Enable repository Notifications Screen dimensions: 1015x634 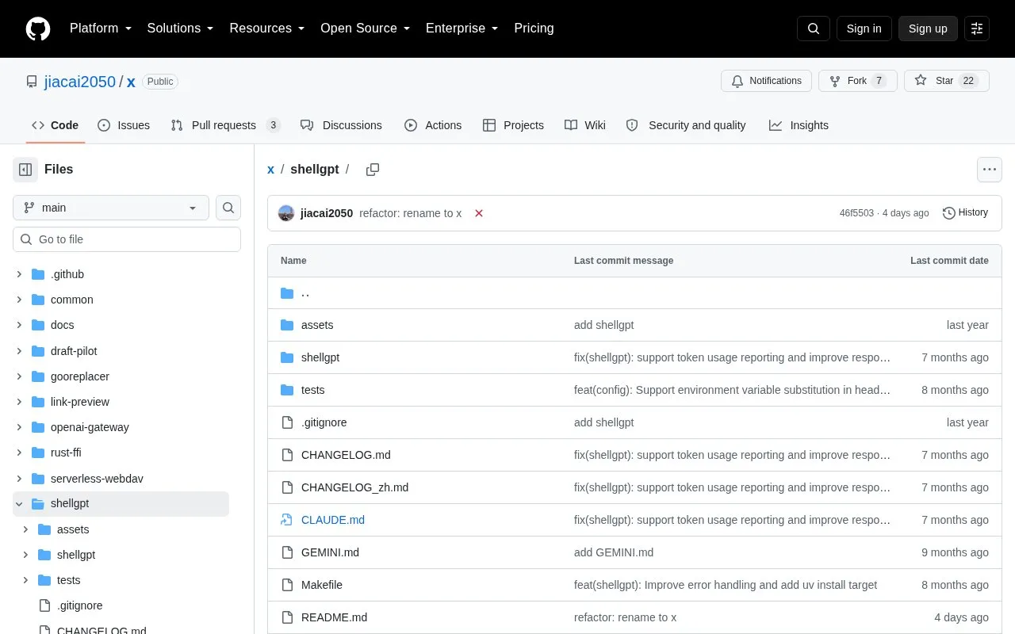pyautogui.click(x=766, y=81)
